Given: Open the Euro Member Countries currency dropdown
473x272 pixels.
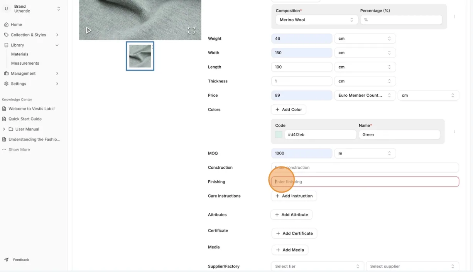Looking at the screenshot, I should [x=365, y=96].
